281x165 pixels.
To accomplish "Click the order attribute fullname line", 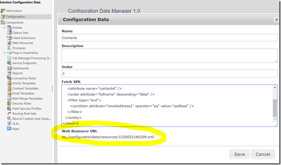I will [x=111, y=94].
